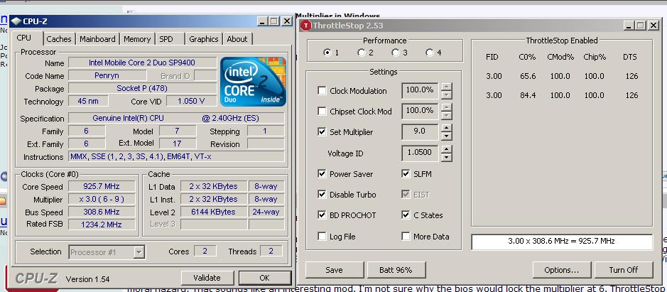This screenshot has width=667, height=292.
Task: Click the Multiplier x 3.0 (6 - 9) value
Action: (102, 199)
